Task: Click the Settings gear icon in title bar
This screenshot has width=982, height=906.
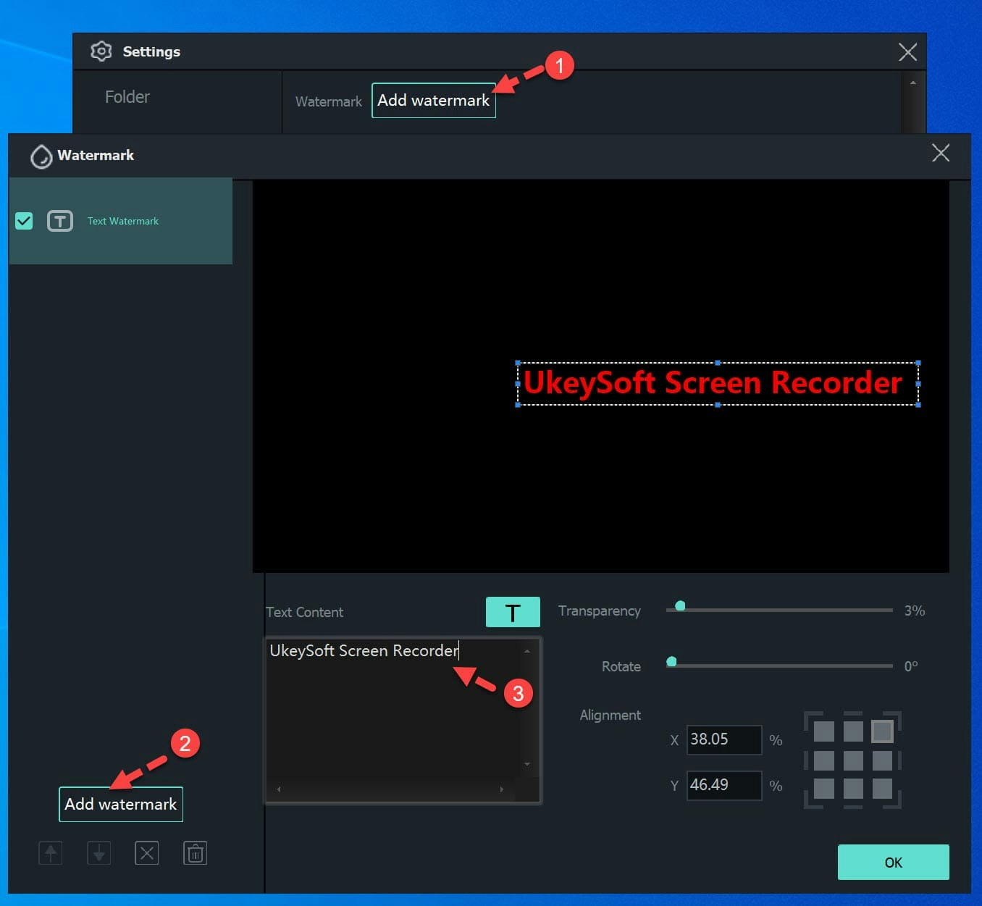Action: 101,51
